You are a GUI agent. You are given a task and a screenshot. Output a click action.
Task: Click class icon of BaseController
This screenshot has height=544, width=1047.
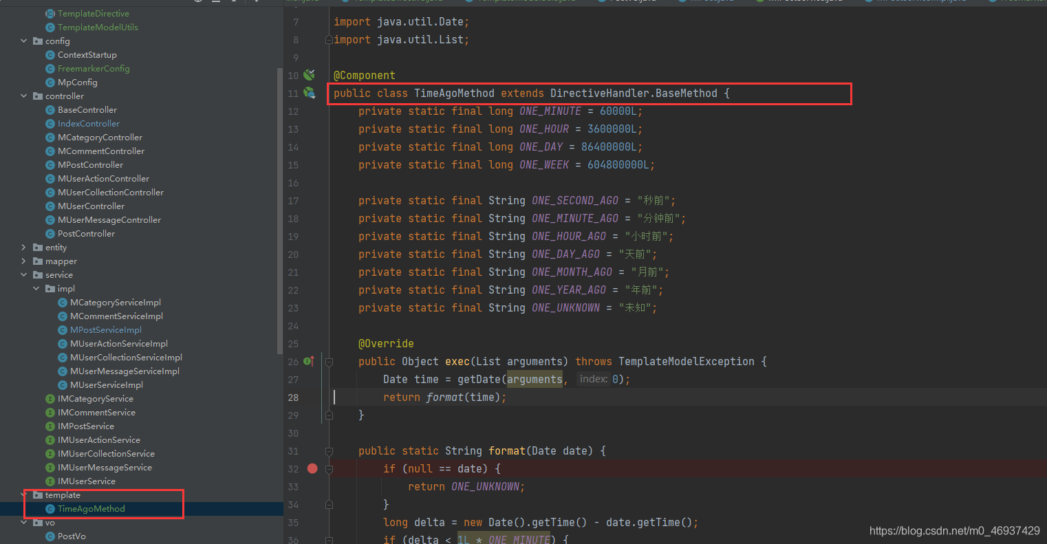pos(50,110)
